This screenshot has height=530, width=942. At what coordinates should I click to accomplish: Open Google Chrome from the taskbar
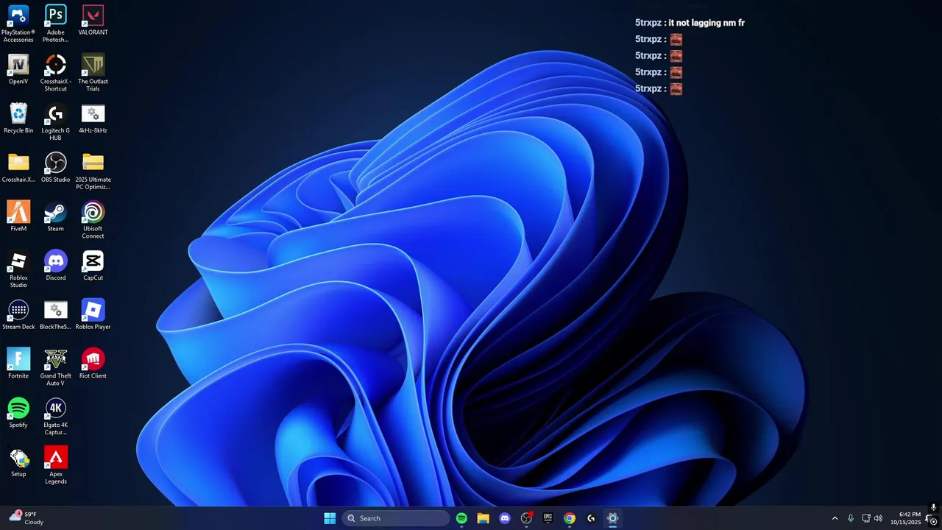(569, 518)
